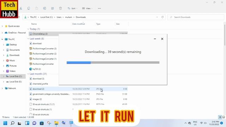The width and height of the screenshot is (226, 127).
Task: Click the Search Downloads field
Action: tap(196, 17)
